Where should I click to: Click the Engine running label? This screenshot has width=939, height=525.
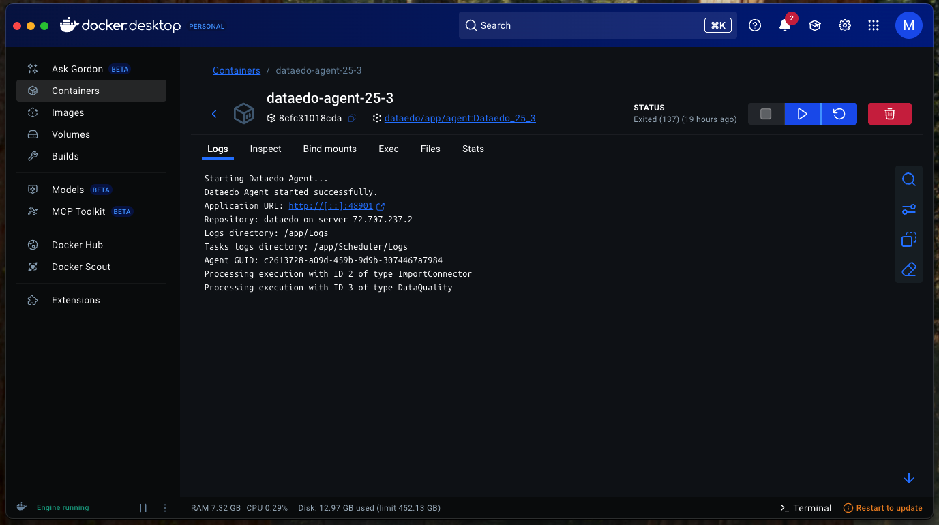(63, 508)
